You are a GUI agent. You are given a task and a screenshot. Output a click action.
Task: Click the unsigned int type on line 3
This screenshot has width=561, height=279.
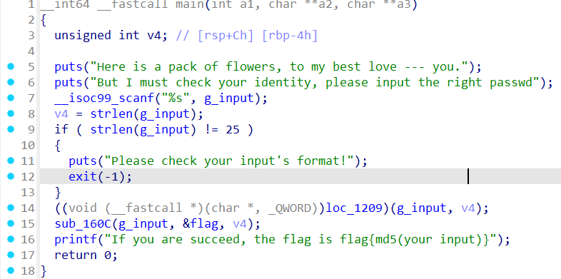coord(97,36)
